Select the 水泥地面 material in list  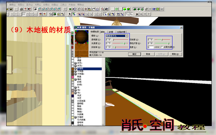pyautogui.click(x=81, y=101)
